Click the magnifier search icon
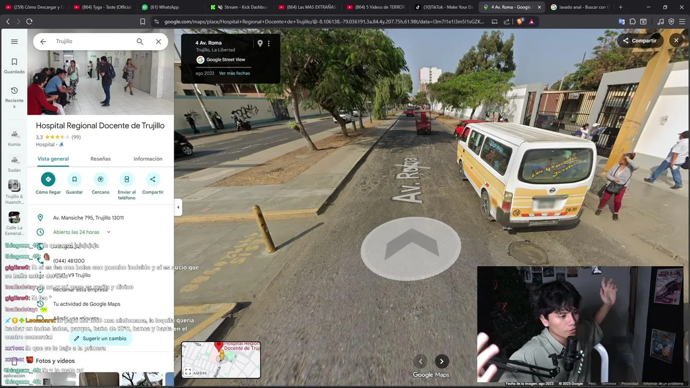 [x=140, y=41]
